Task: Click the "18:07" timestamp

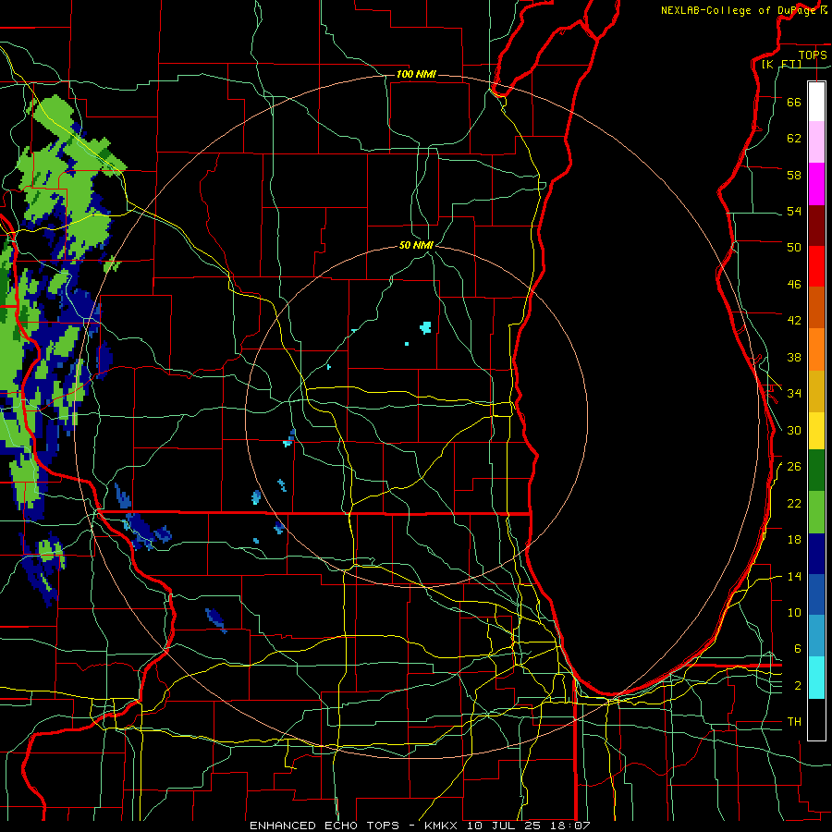Action: pos(571,826)
